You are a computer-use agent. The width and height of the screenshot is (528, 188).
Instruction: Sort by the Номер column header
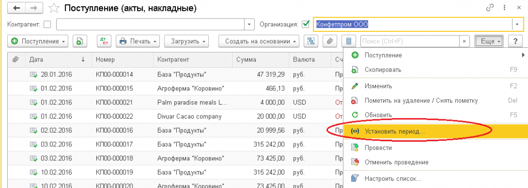(x=123, y=60)
